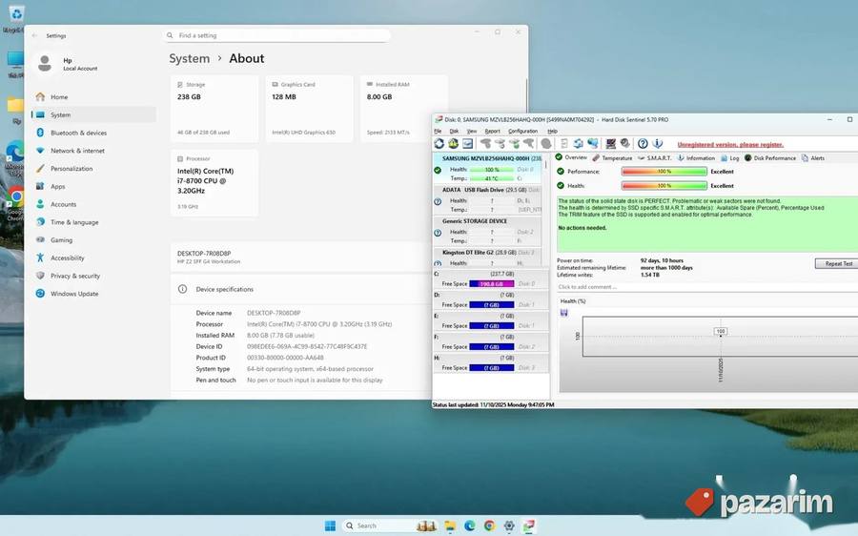Viewport: 858px width, 536px height.
Task: Collapse the Device specifications section
Action: click(x=301, y=289)
